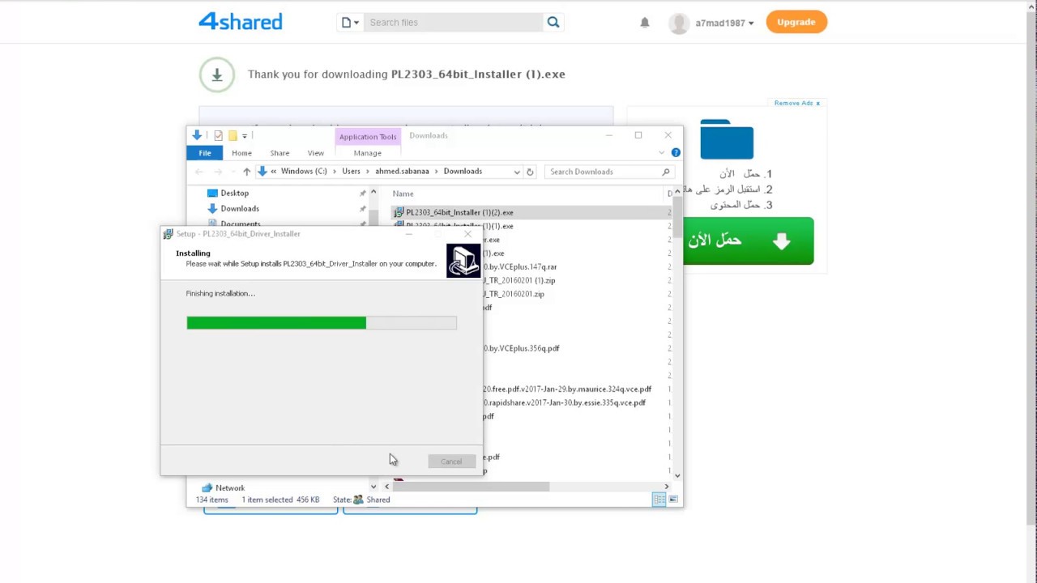Viewport: 1037px width, 583px height.
Task: Click the Remove Ads link
Action: [797, 103]
